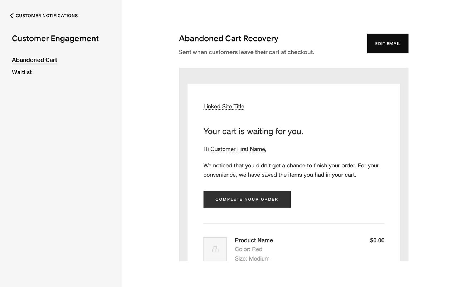This screenshot has width=458, height=287.
Task: Click the Size: Medium detail line
Action: [252, 258]
